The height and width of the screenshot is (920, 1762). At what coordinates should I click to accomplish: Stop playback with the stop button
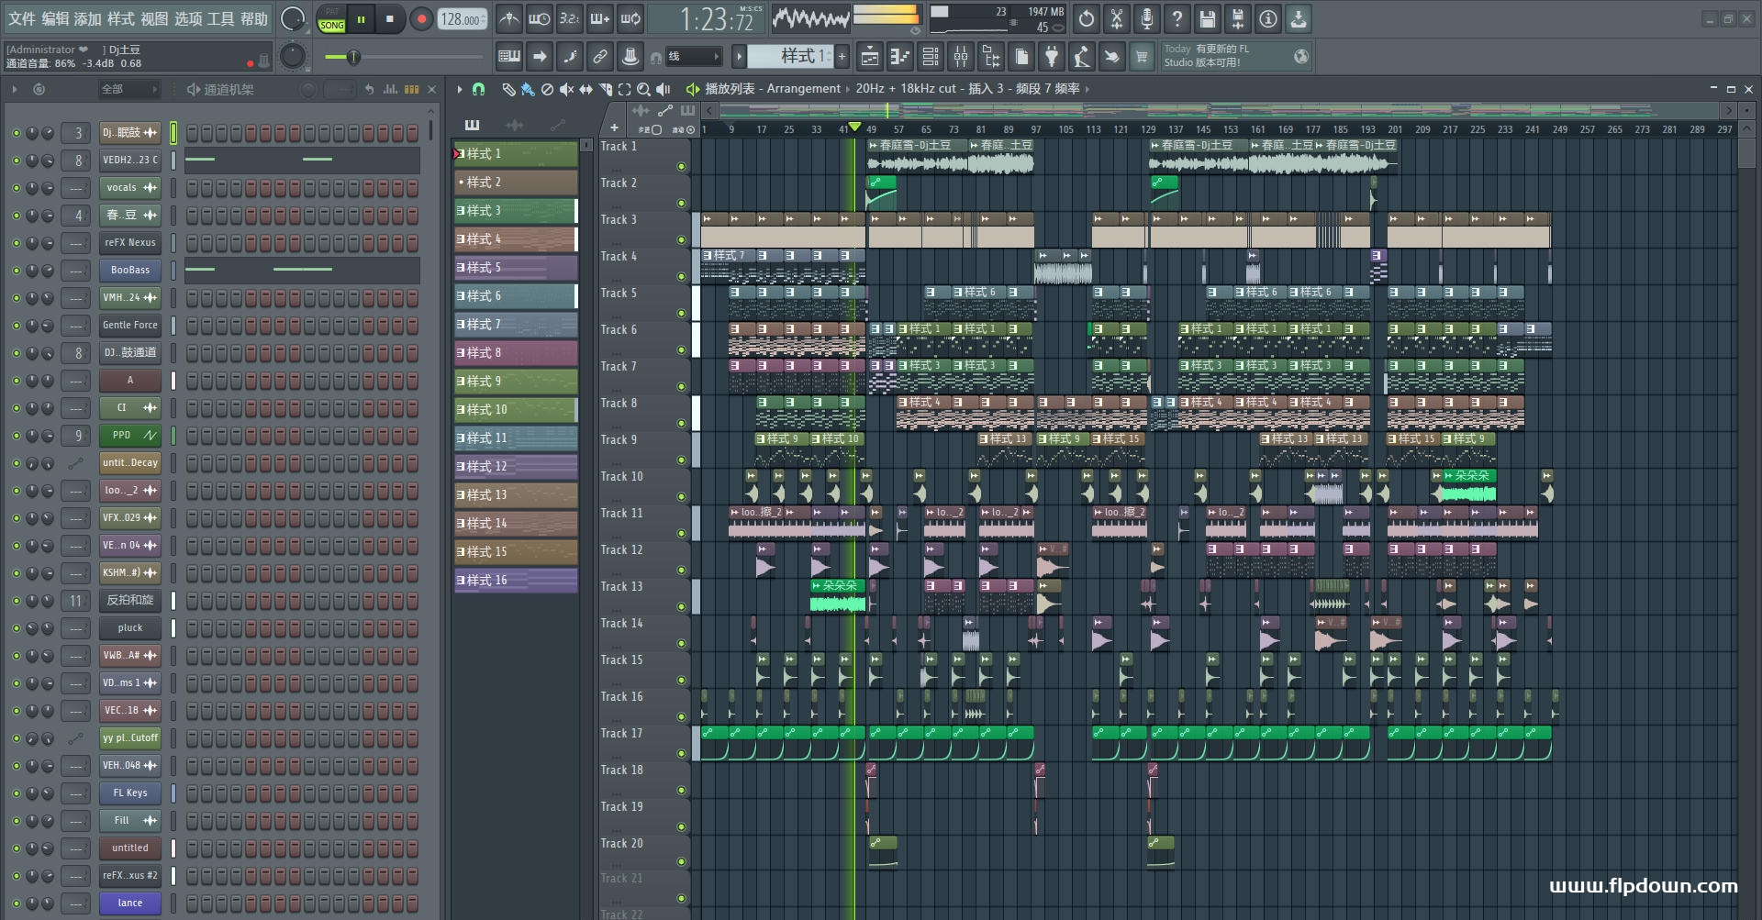click(390, 19)
